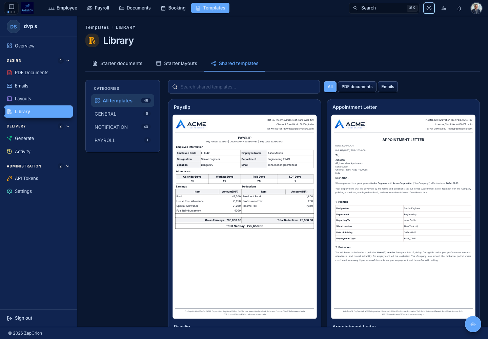Screen dimensions: 488x339
Task: Open the Payslip template preview
Action: (x=245, y=217)
